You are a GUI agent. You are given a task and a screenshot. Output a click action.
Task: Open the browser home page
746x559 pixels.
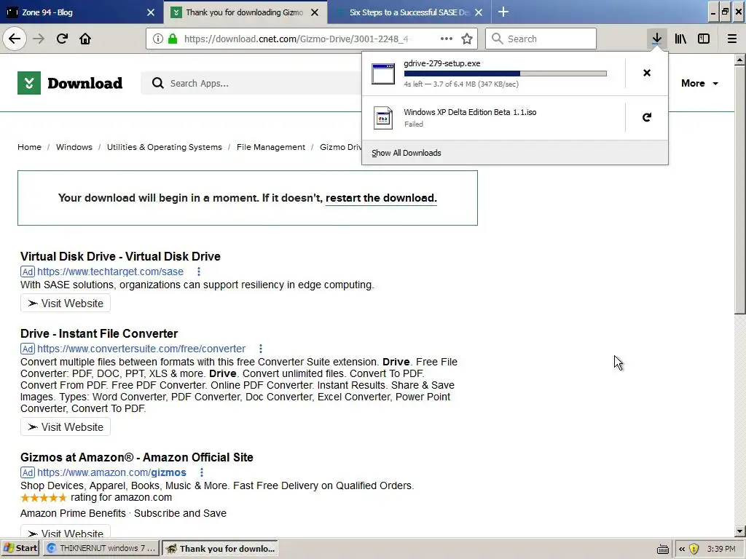tap(85, 39)
